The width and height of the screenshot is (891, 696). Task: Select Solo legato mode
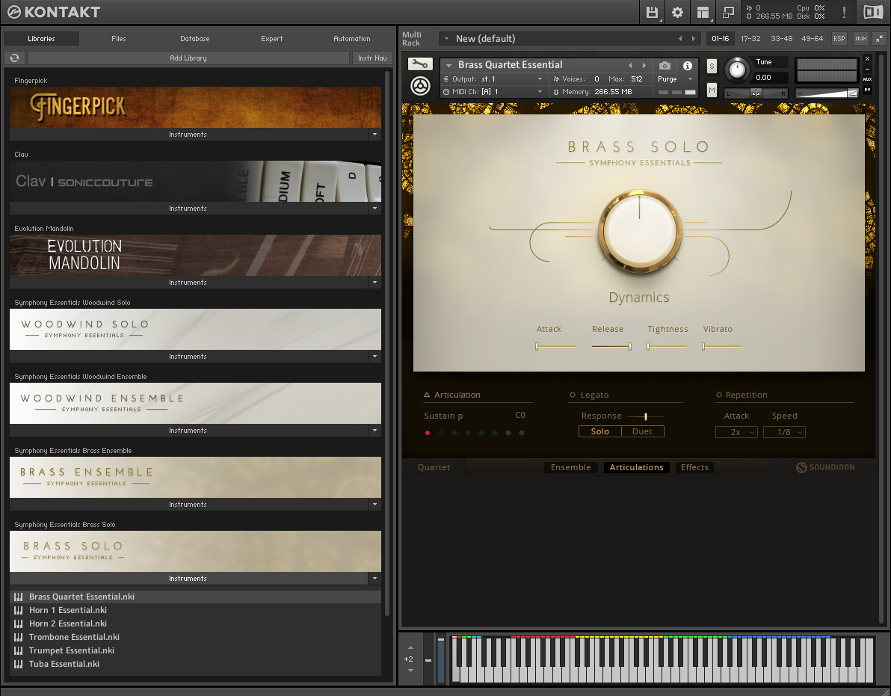[600, 431]
